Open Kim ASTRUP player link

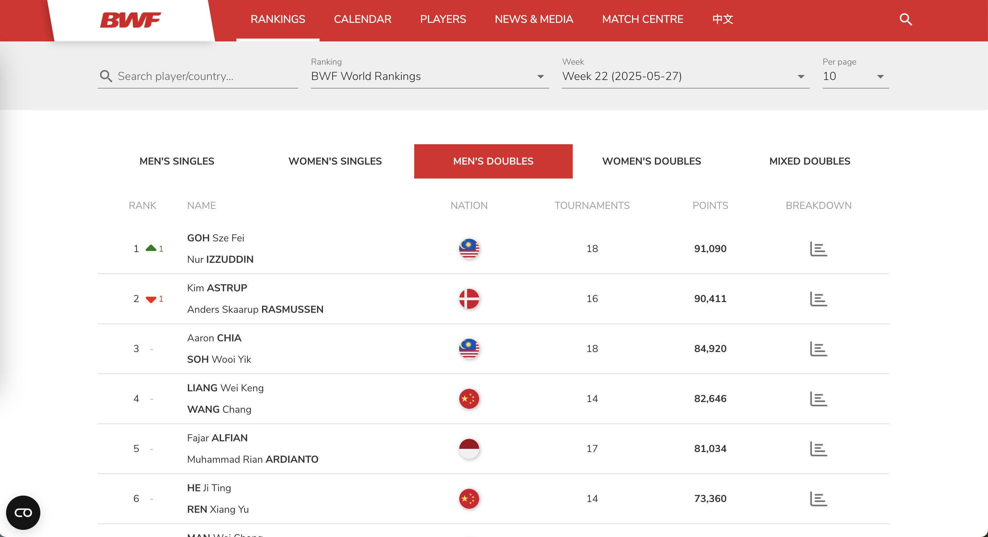[217, 288]
